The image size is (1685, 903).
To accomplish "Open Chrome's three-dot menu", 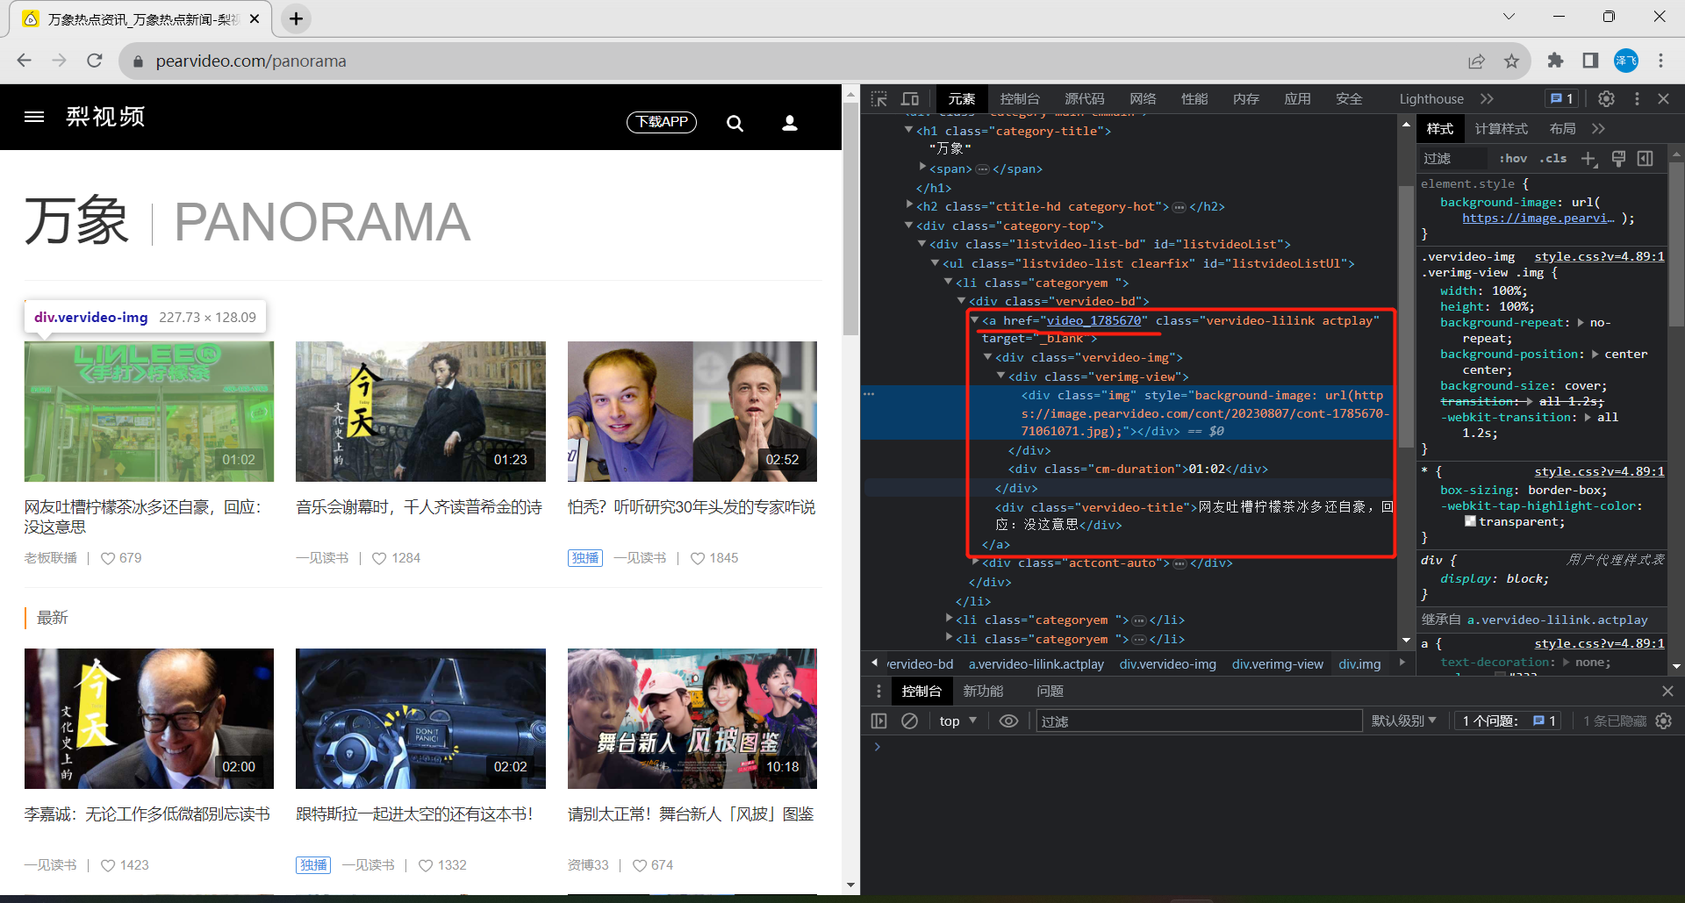I will pyautogui.click(x=1660, y=61).
